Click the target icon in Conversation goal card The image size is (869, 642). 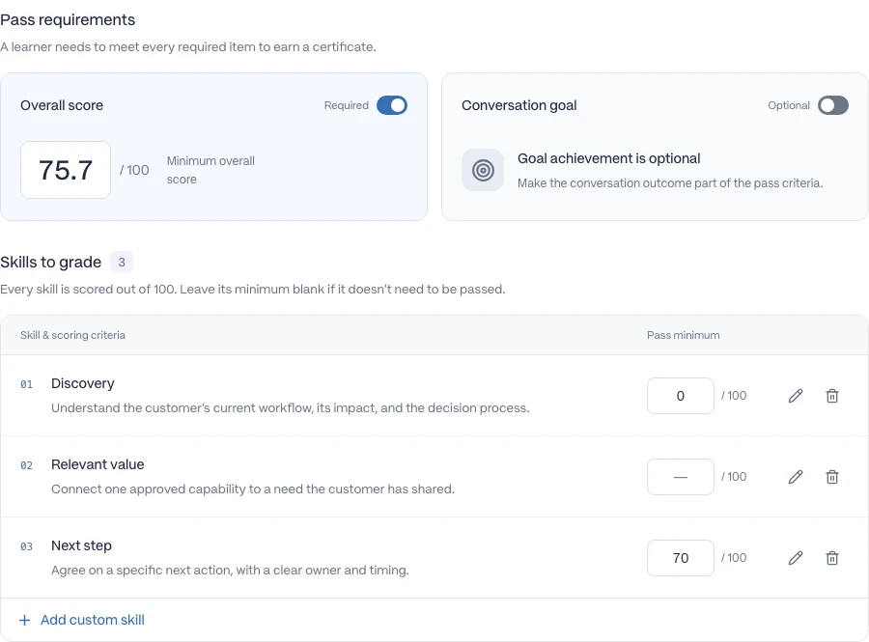tap(483, 170)
